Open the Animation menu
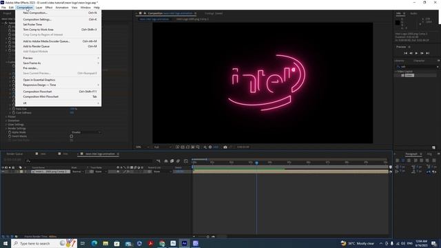This screenshot has width=441, height=248. point(62,8)
